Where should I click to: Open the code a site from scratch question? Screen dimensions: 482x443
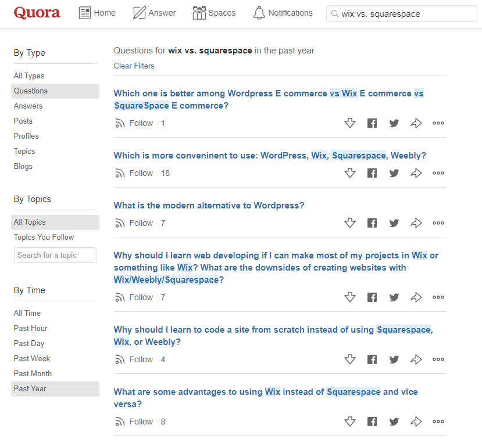point(273,336)
